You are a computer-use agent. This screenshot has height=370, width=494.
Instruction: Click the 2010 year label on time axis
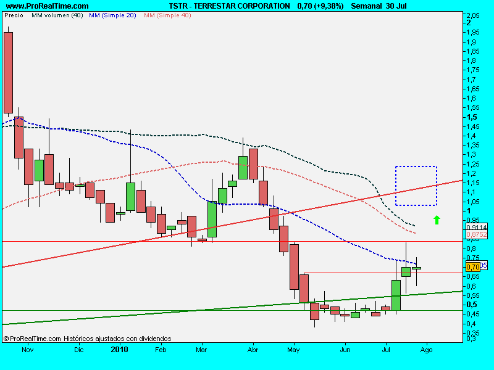[x=119, y=350]
